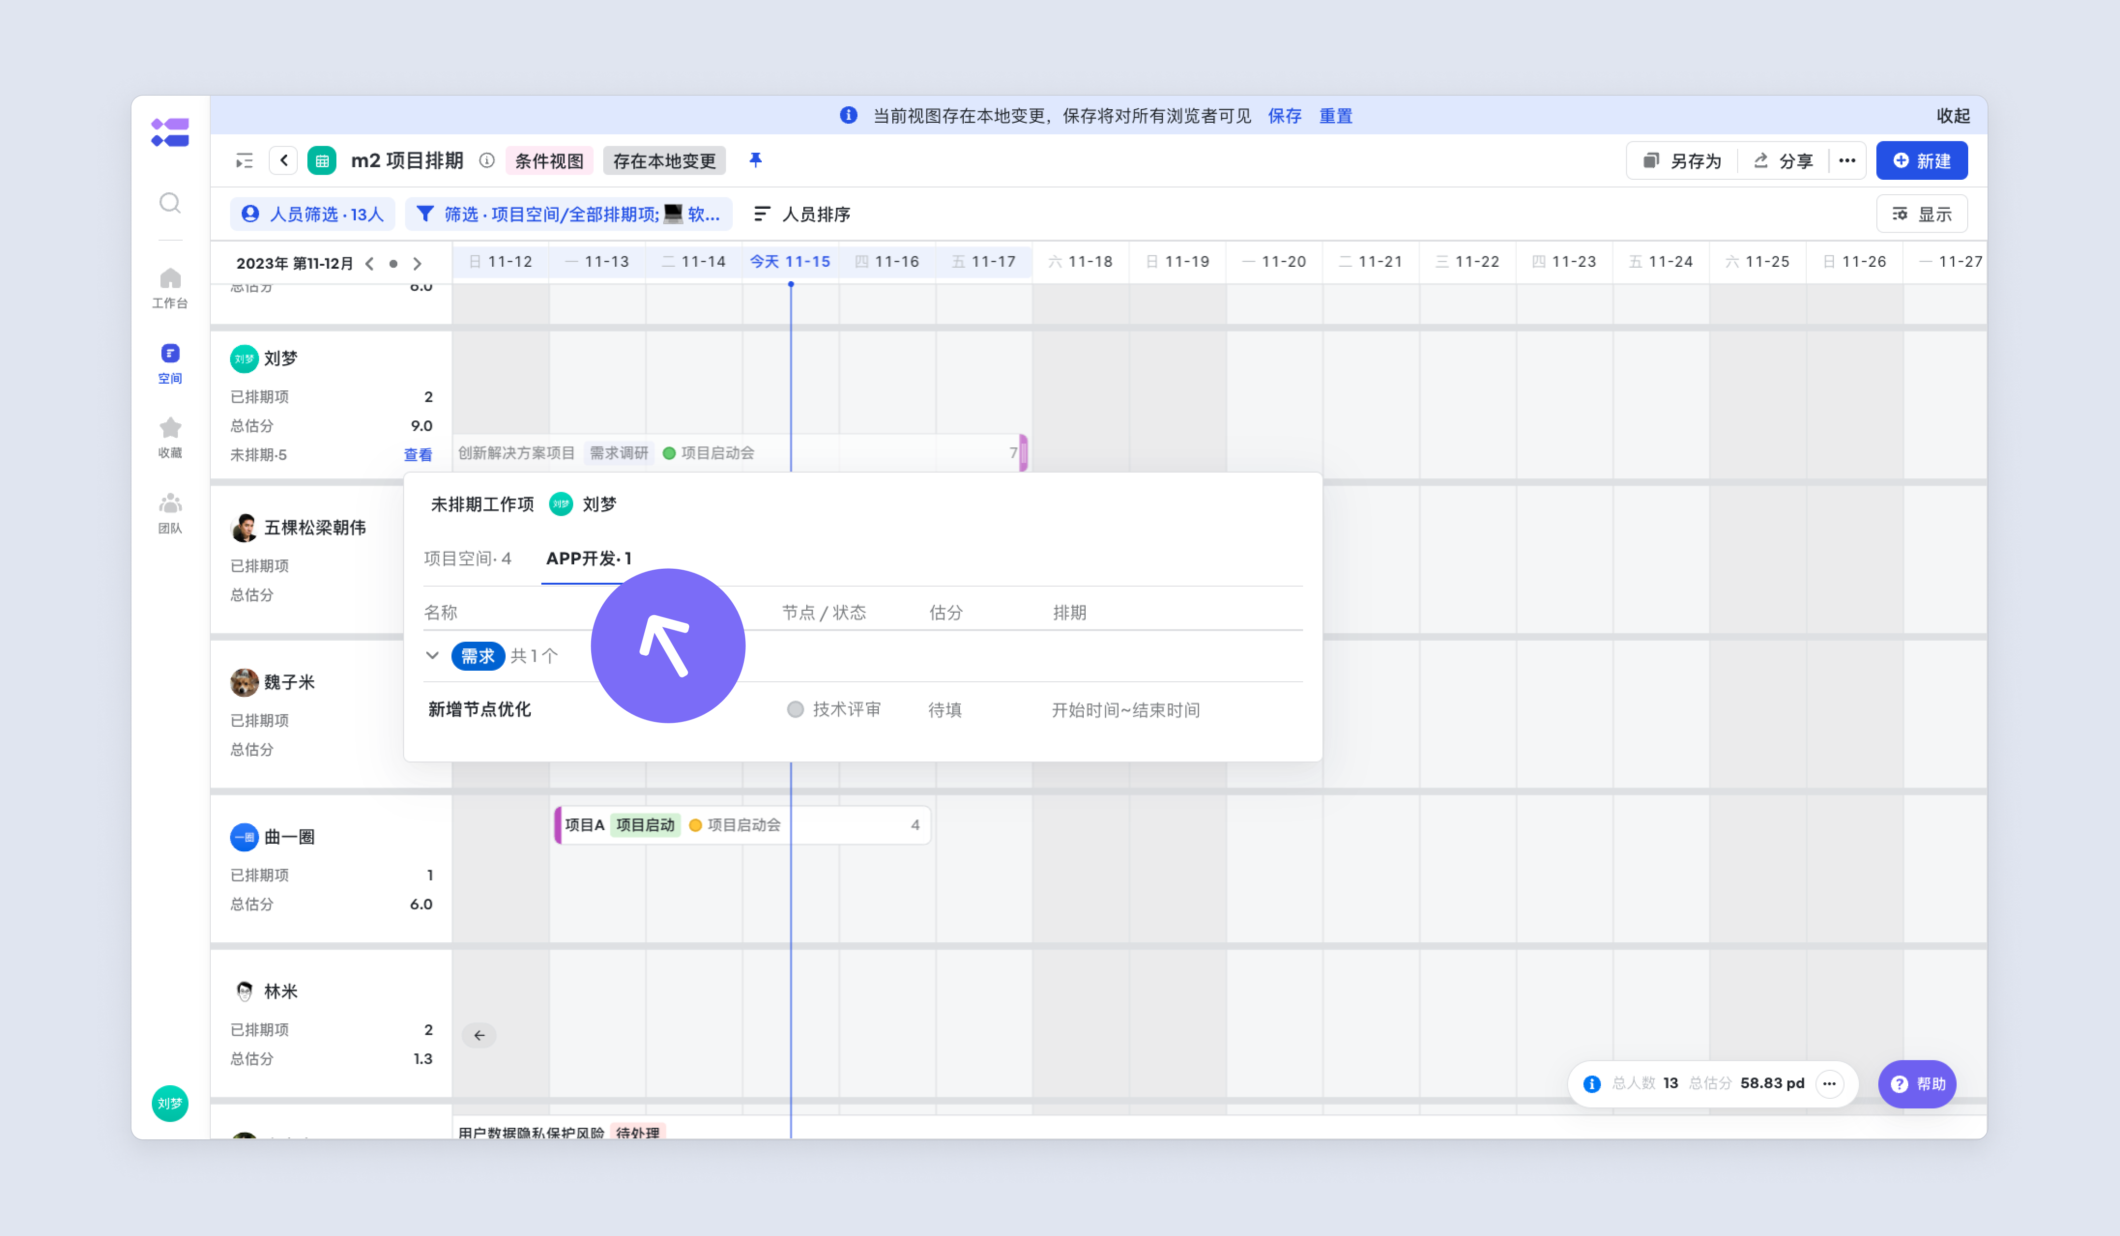Click the 需求调研 tag on bar
The image size is (2120, 1236).
pos(618,453)
